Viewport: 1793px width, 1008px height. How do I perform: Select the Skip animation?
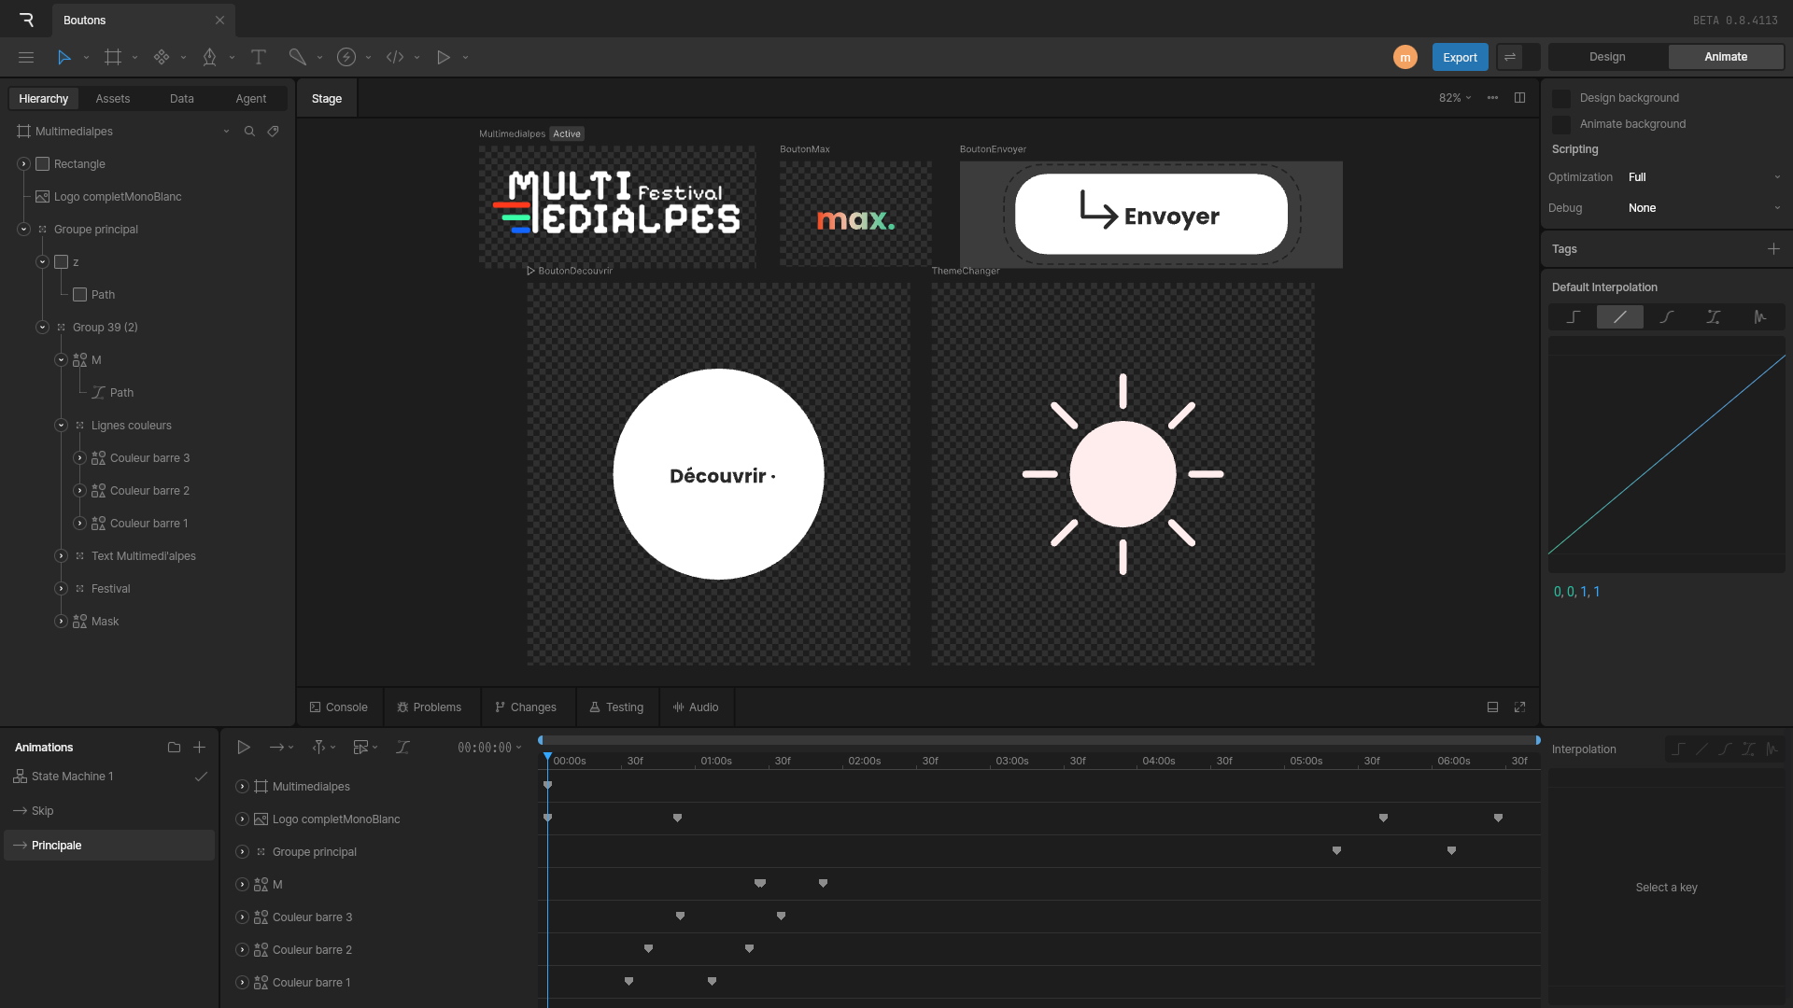[x=43, y=811]
